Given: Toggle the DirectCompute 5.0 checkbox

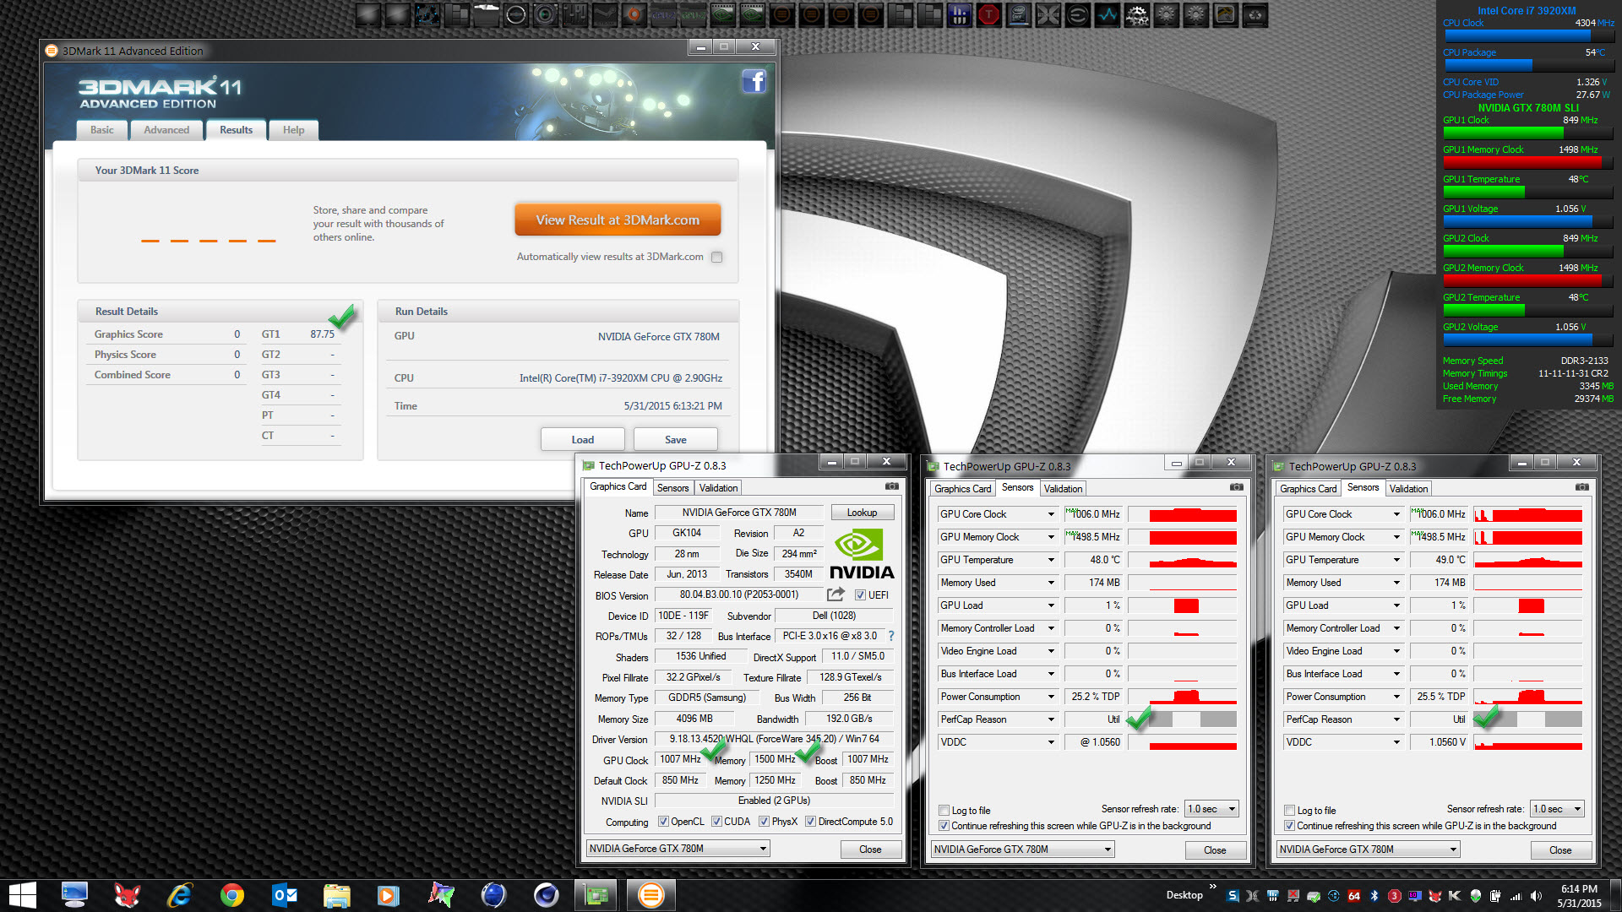Looking at the screenshot, I should (x=810, y=822).
